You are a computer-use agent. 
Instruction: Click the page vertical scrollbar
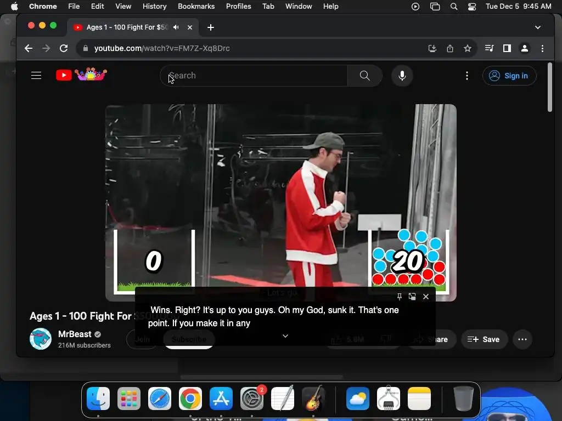tap(550, 87)
